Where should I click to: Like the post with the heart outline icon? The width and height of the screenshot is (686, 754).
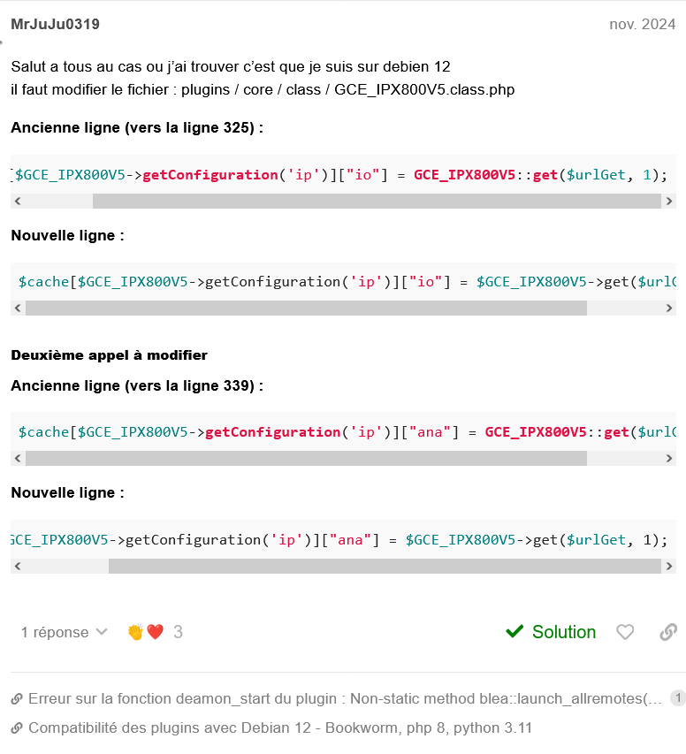click(x=625, y=632)
